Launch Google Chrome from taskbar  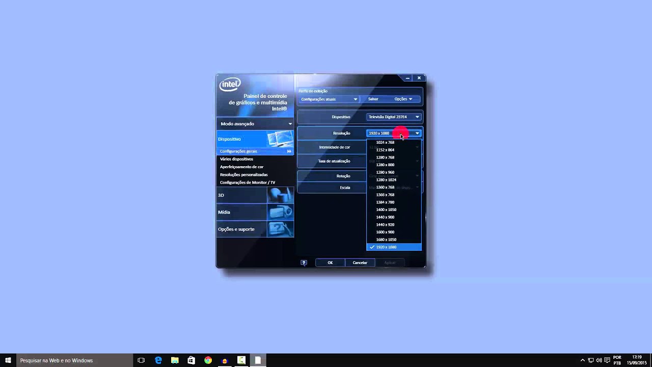click(208, 360)
